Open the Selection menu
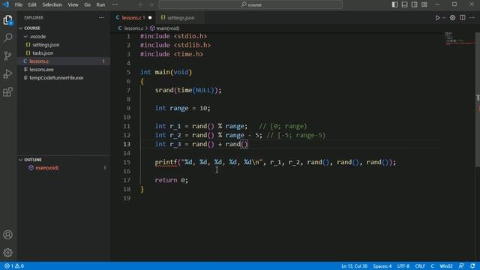Image resolution: width=480 pixels, height=270 pixels. 52,4
